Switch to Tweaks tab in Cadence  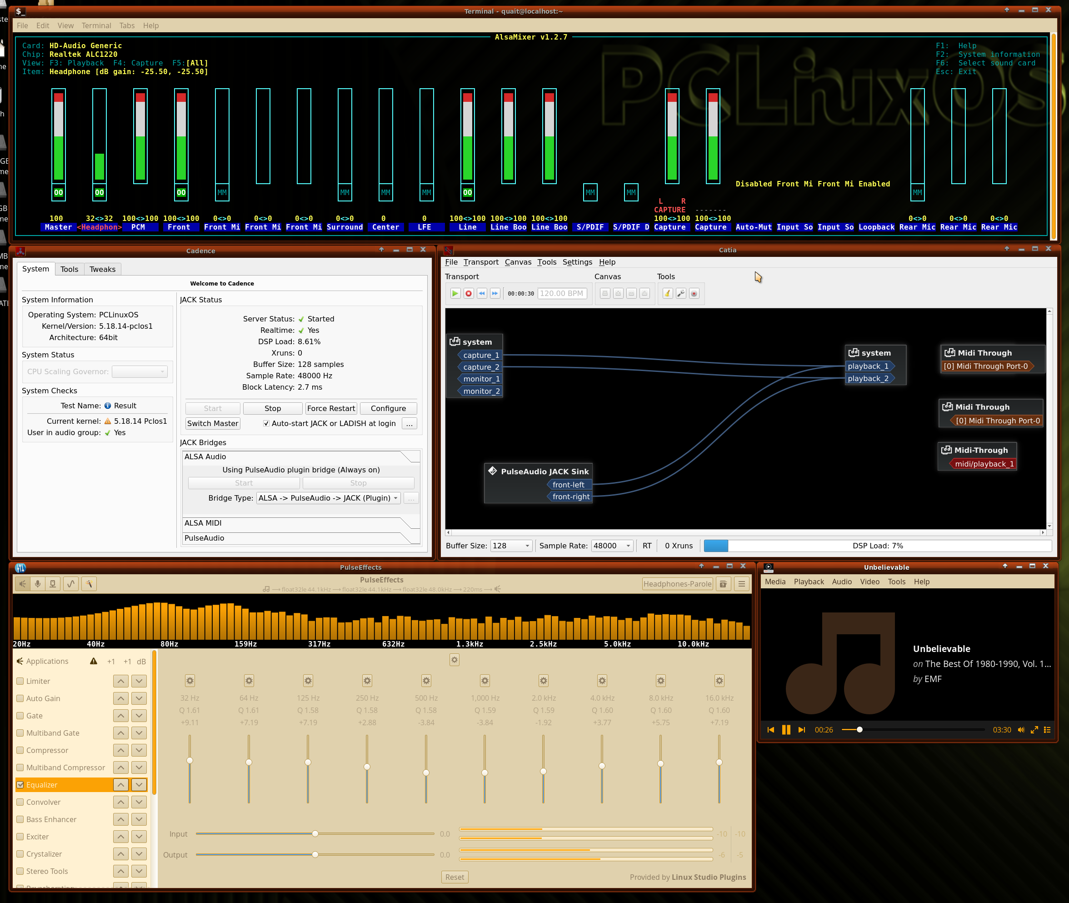coord(102,269)
